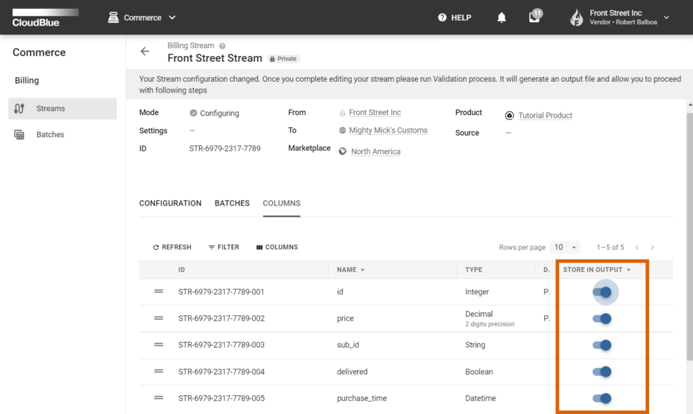693x414 pixels.
Task: Click the Boolean type cell
Action: (479, 371)
